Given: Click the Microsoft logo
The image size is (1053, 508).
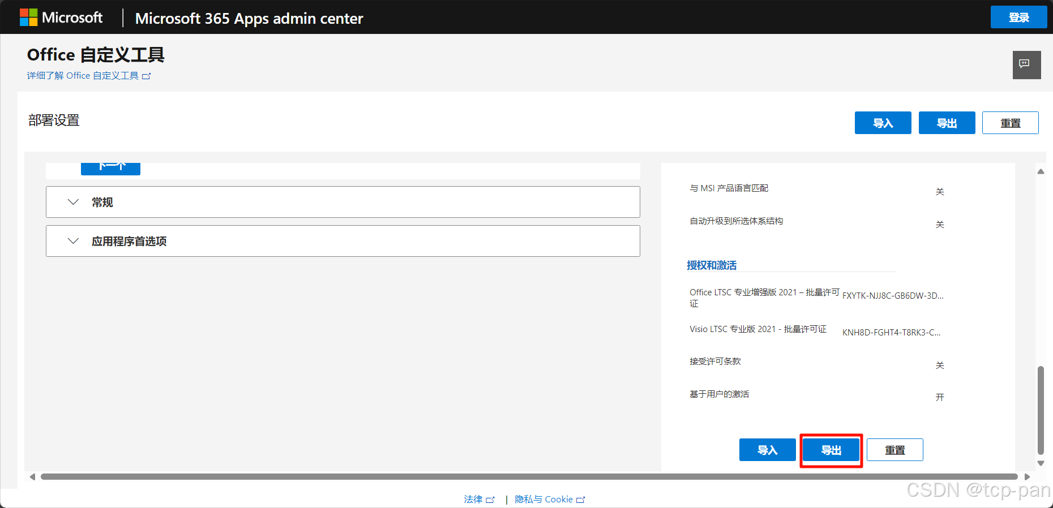Looking at the screenshot, I should 61,18.
